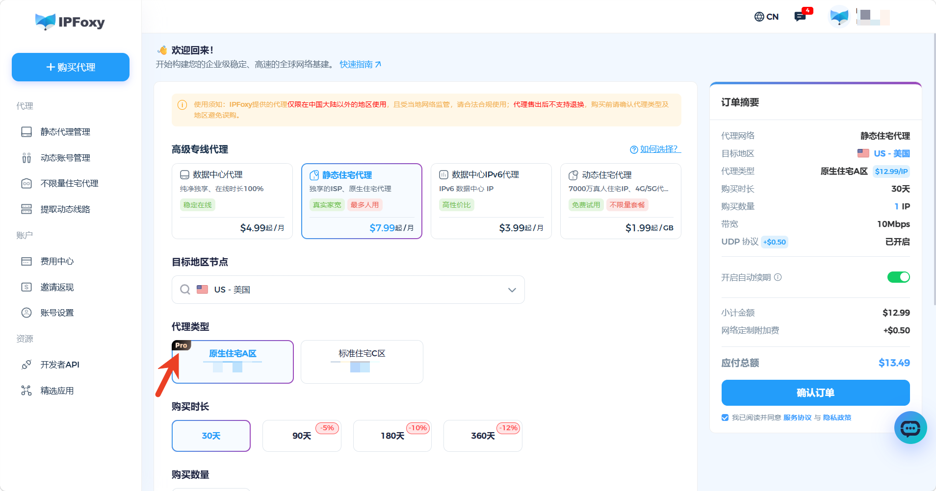Image resolution: width=936 pixels, height=491 pixels.
Task: Click the 静态代理管理 sidebar icon
Action: (26, 132)
